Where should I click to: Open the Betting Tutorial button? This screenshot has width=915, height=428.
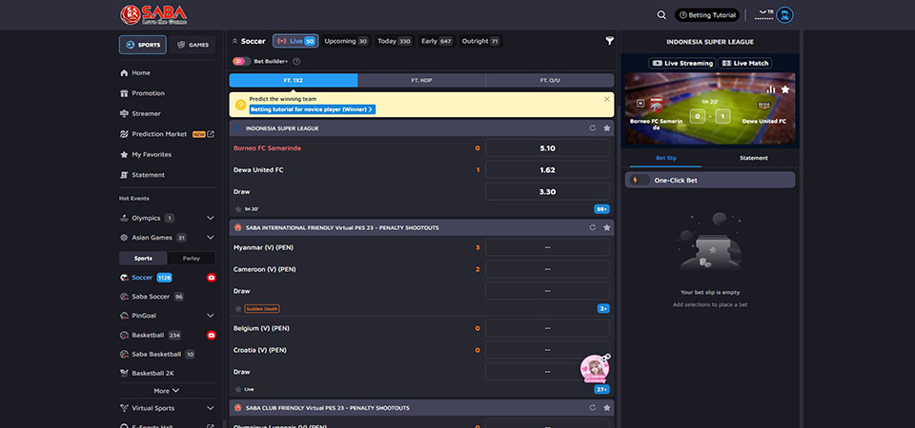coord(707,15)
